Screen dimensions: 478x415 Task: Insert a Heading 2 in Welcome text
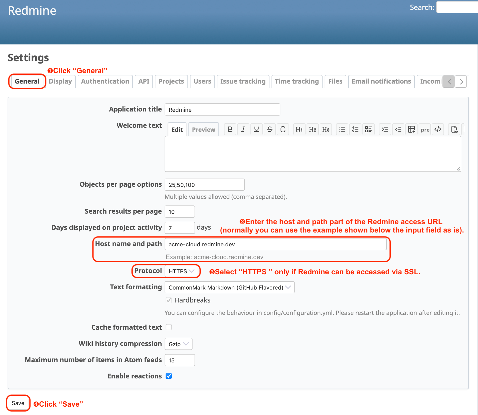pos(312,130)
